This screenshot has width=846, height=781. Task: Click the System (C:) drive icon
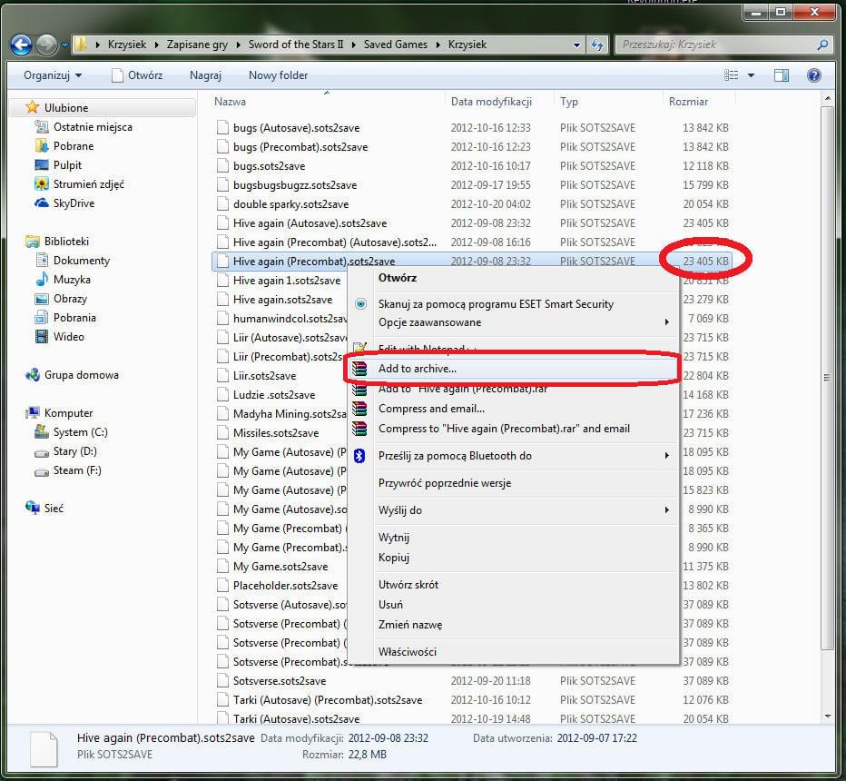click(42, 431)
